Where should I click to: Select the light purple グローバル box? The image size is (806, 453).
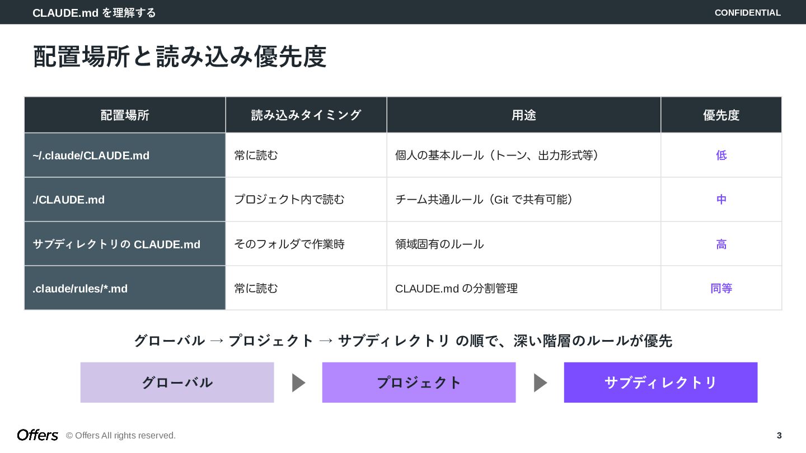point(177,383)
